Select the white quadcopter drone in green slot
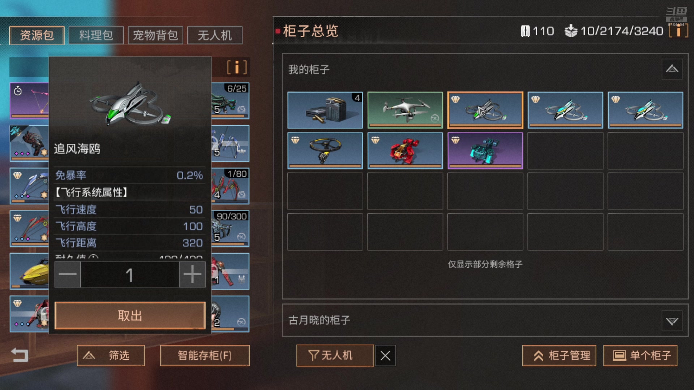Image resolution: width=694 pixels, height=390 pixels. [x=405, y=110]
